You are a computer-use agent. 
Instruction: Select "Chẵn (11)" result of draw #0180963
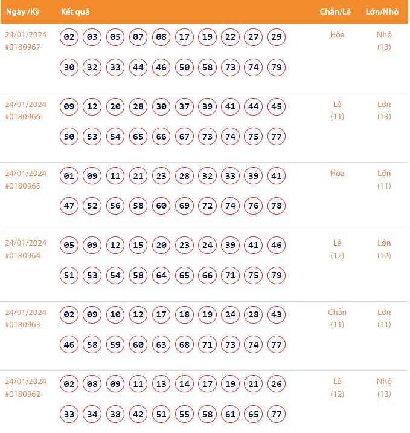click(338, 318)
